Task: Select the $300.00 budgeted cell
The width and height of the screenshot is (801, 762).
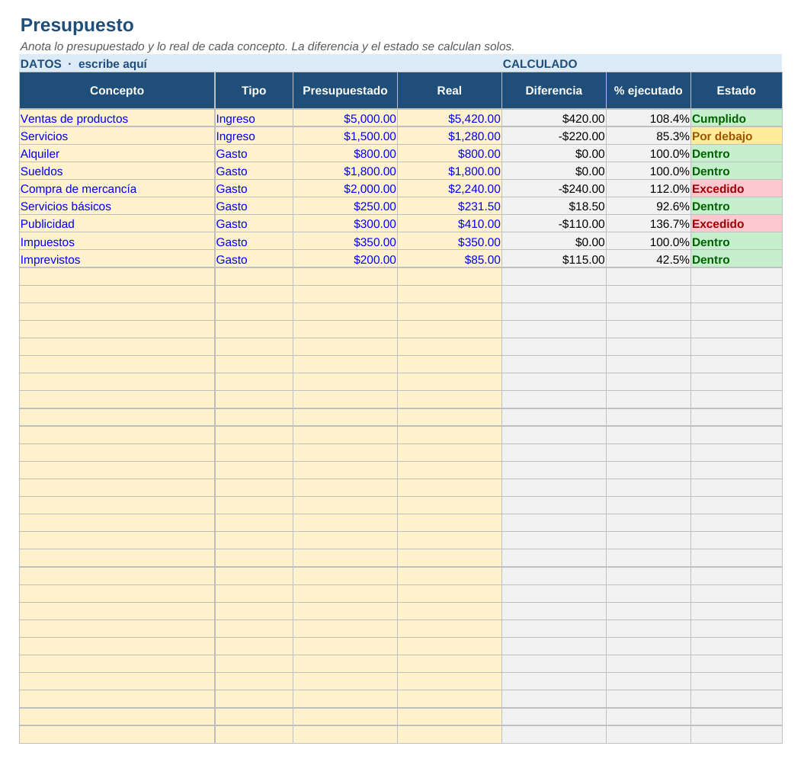Action: click(x=344, y=224)
